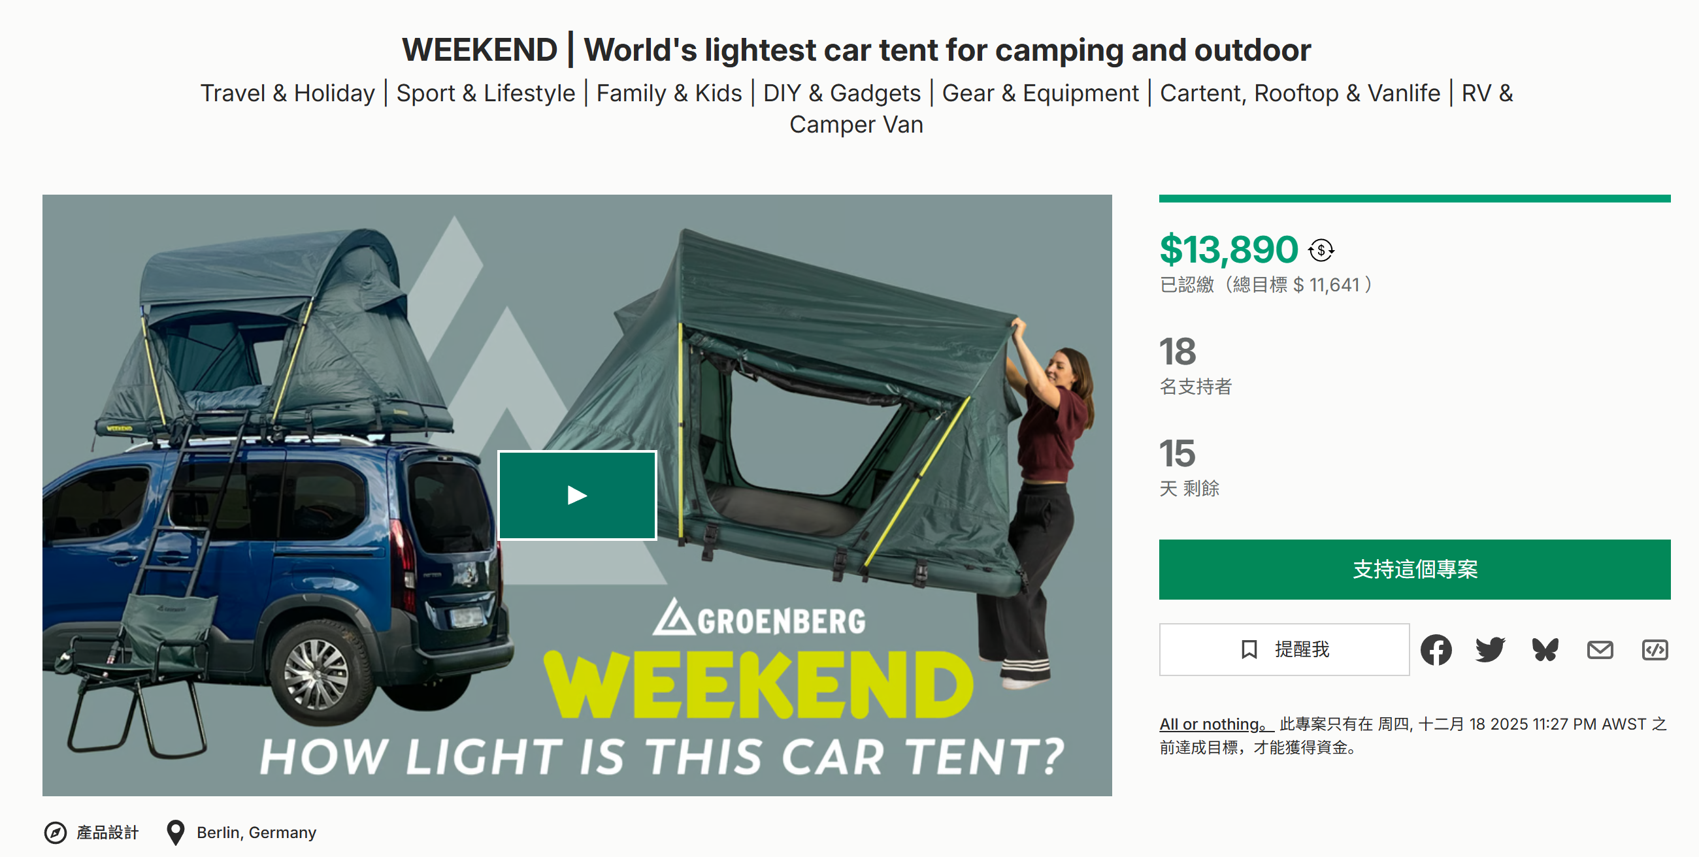Viewport: 1699px width, 857px height.
Task: Click the 18 名支持者 backer count
Action: pos(1178,353)
